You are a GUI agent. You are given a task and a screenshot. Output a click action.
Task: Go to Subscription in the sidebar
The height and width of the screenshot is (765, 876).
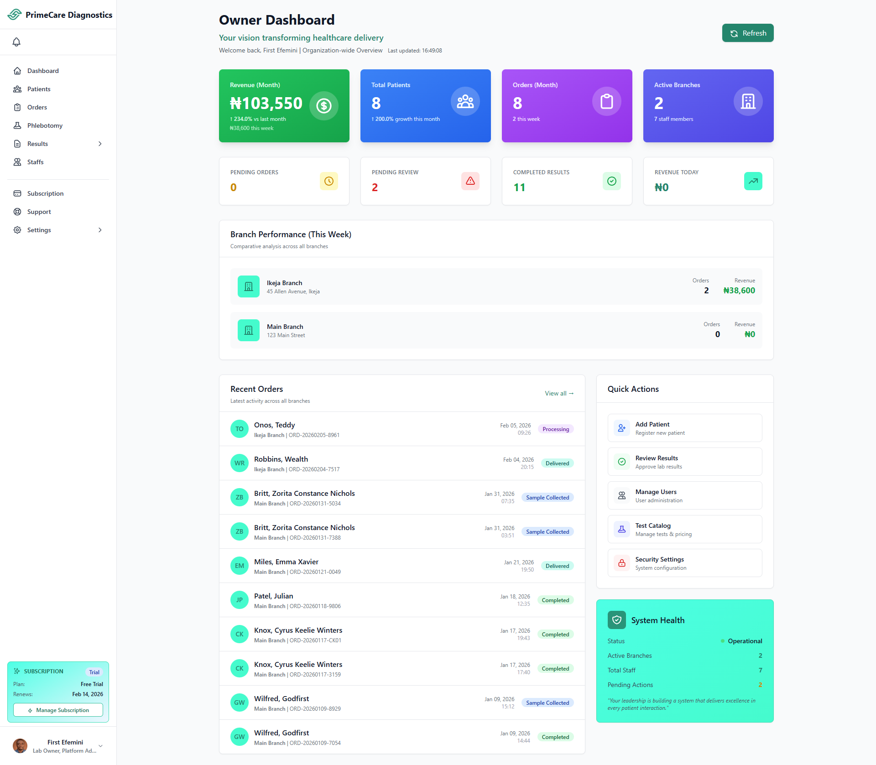click(x=45, y=193)
